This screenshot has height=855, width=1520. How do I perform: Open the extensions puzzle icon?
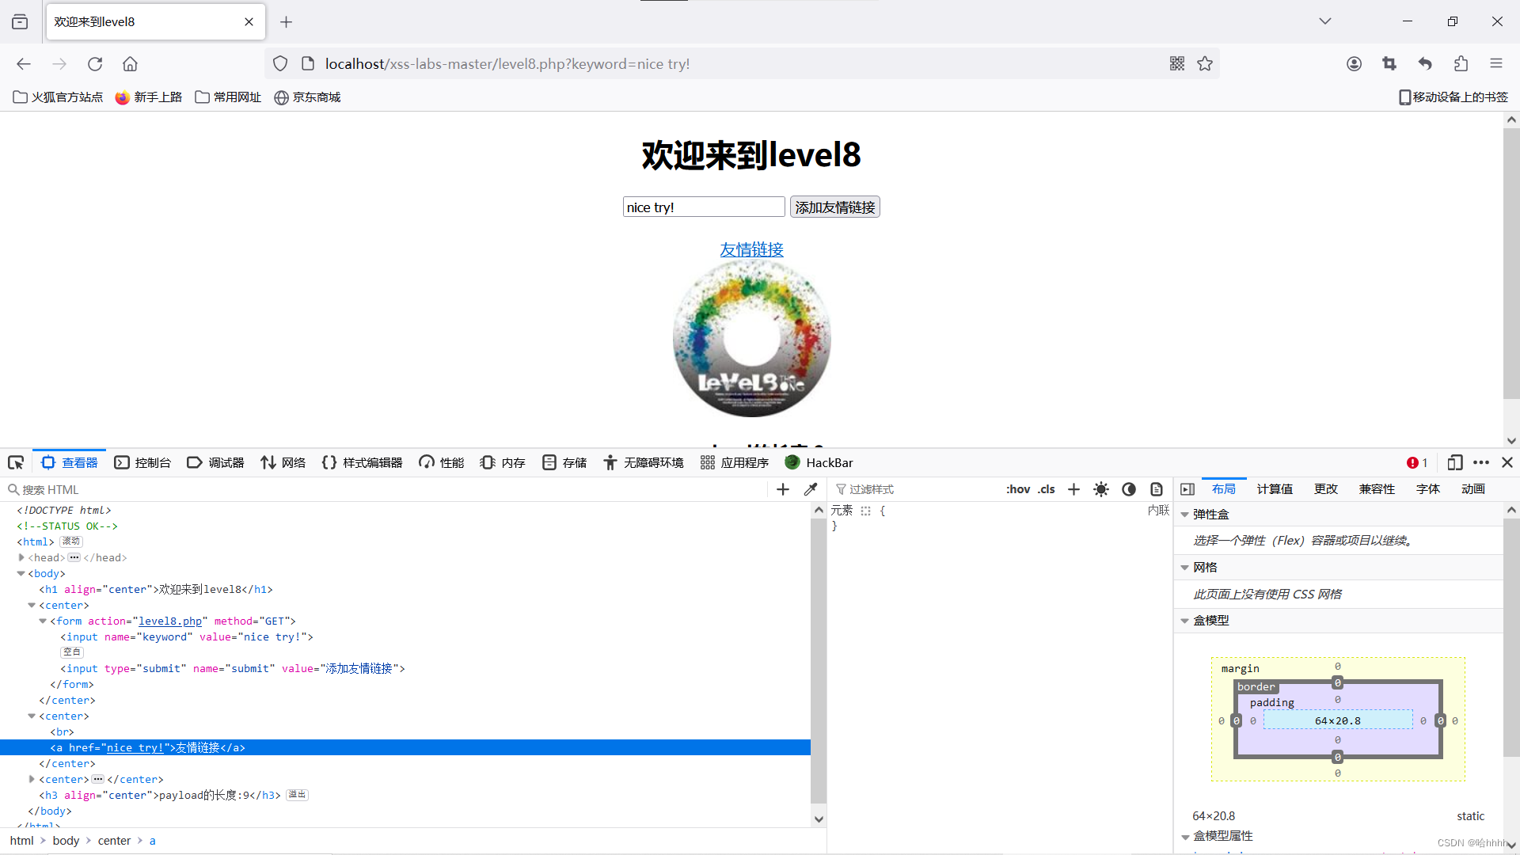point(1461,63)
